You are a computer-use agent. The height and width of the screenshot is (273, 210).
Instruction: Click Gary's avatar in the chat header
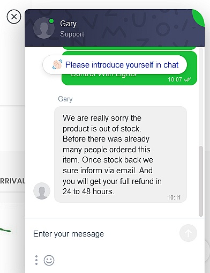pos(44,28)
